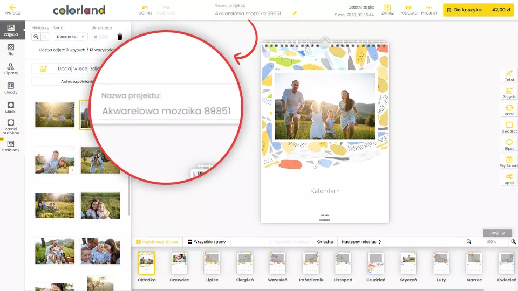This screenshot has height=291, width=518.
Task: Select first sunset field photo thumbnail
Action: point(55,114)
